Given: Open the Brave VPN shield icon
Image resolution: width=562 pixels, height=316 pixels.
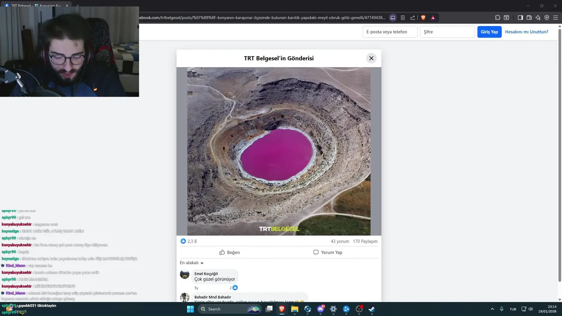Looking at the screenshot, I should tap(547, 18).
